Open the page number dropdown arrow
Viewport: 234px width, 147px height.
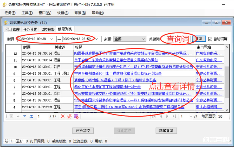191,116
